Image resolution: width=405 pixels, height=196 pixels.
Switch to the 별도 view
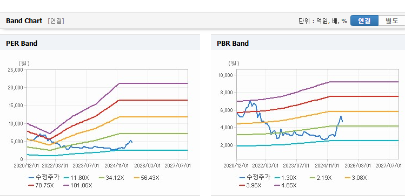pyautogui.click(x=391, y=21)
